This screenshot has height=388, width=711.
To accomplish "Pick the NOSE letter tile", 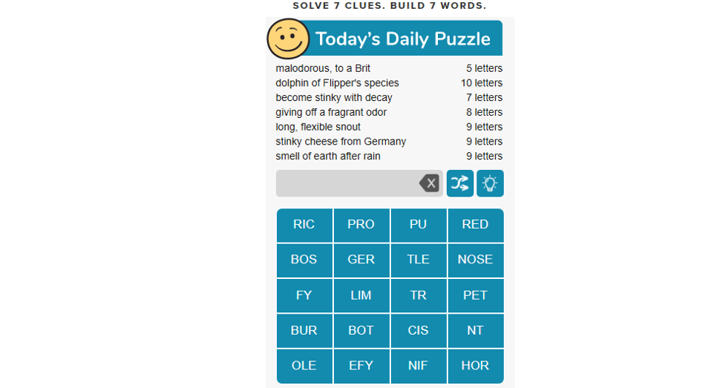I will pyautogui.click(x=475, y=260).
